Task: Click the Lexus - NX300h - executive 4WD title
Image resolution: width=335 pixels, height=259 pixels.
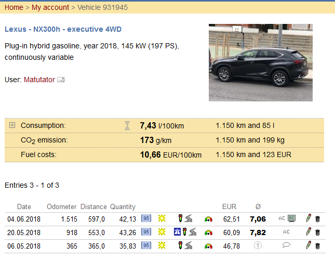Action: pos(63,29)
